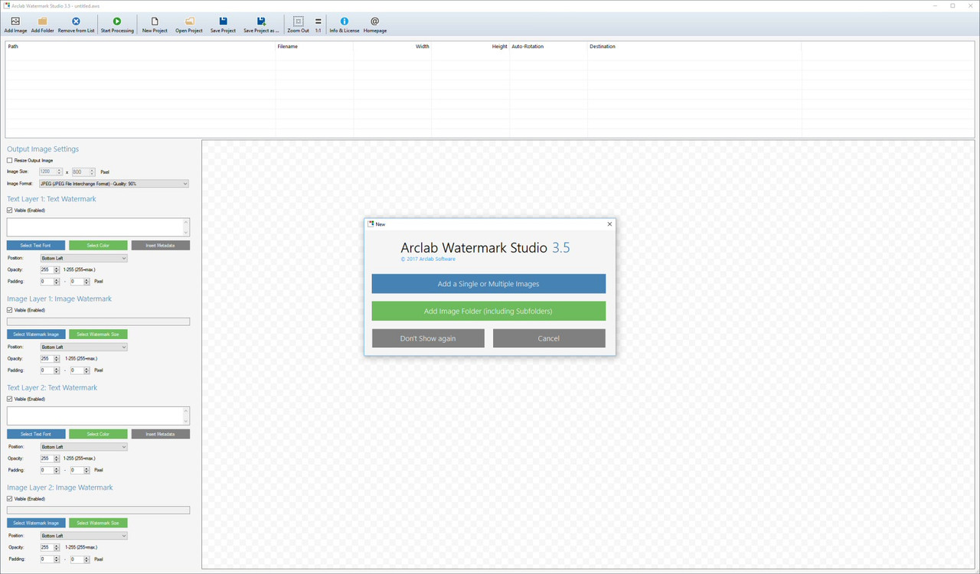Click Select Watermark Image for Image Layer 1
The image size is (980, 574).
coord(36,334)
